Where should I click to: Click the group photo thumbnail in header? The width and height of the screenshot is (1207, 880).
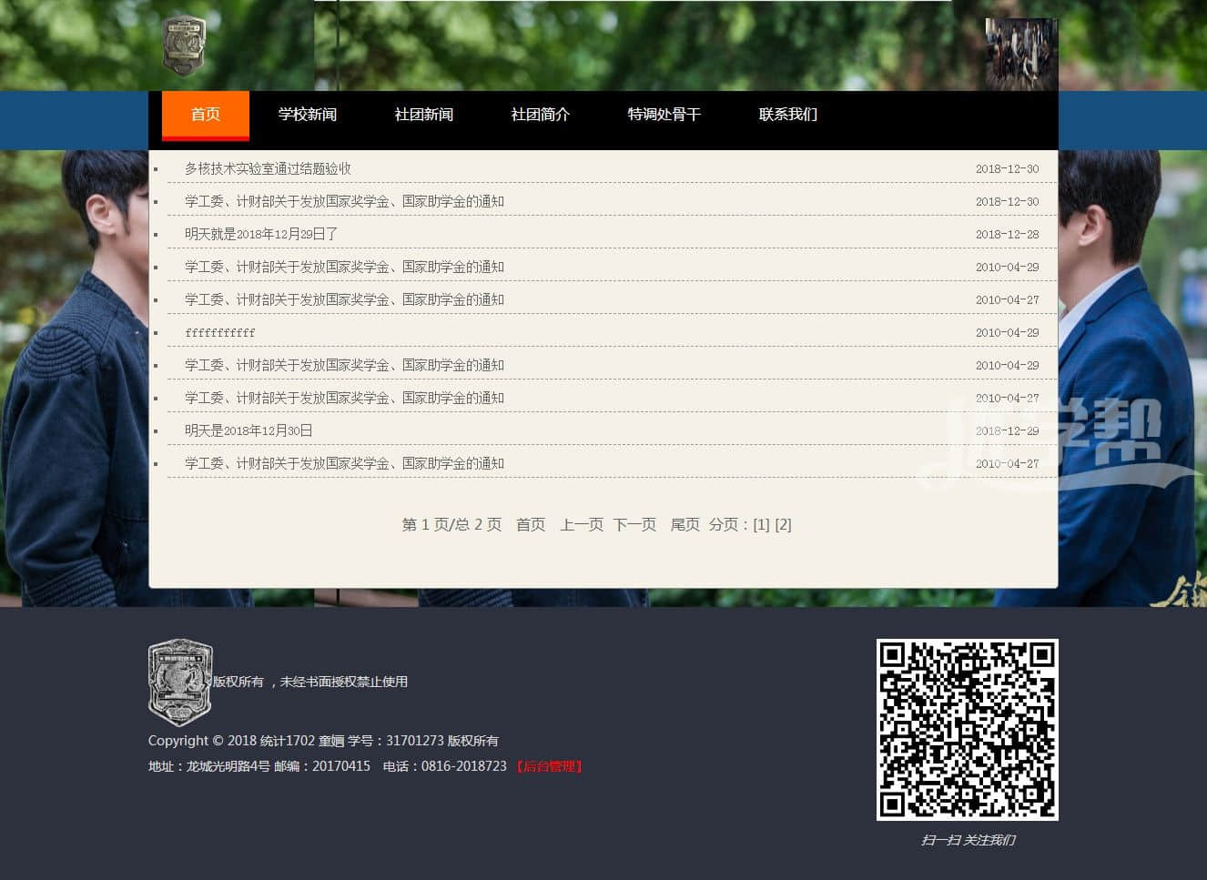tap(1020, 54)
